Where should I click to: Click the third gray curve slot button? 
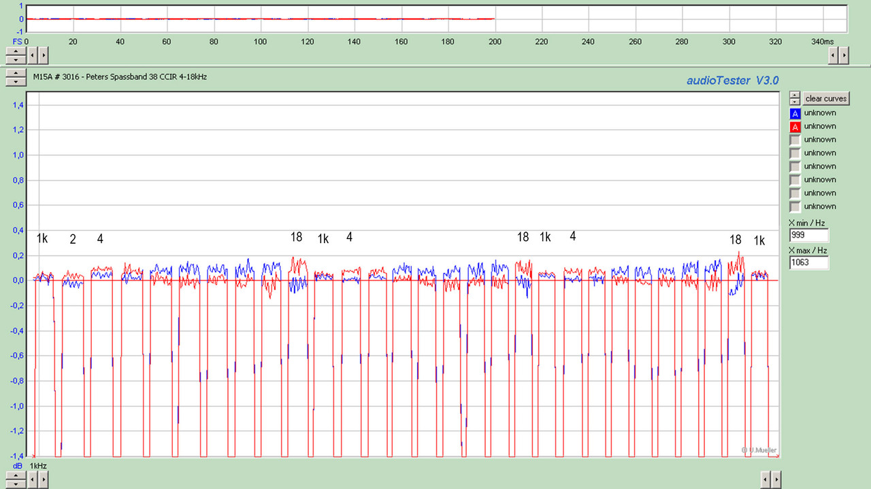click(794, 139)
